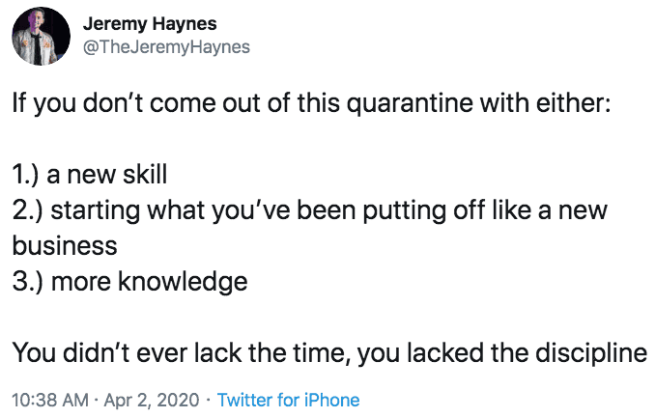The height and width of the screenshot is (418, 656).
Task: Open the Twitter for iPhone source link
Action: point(288,400)
